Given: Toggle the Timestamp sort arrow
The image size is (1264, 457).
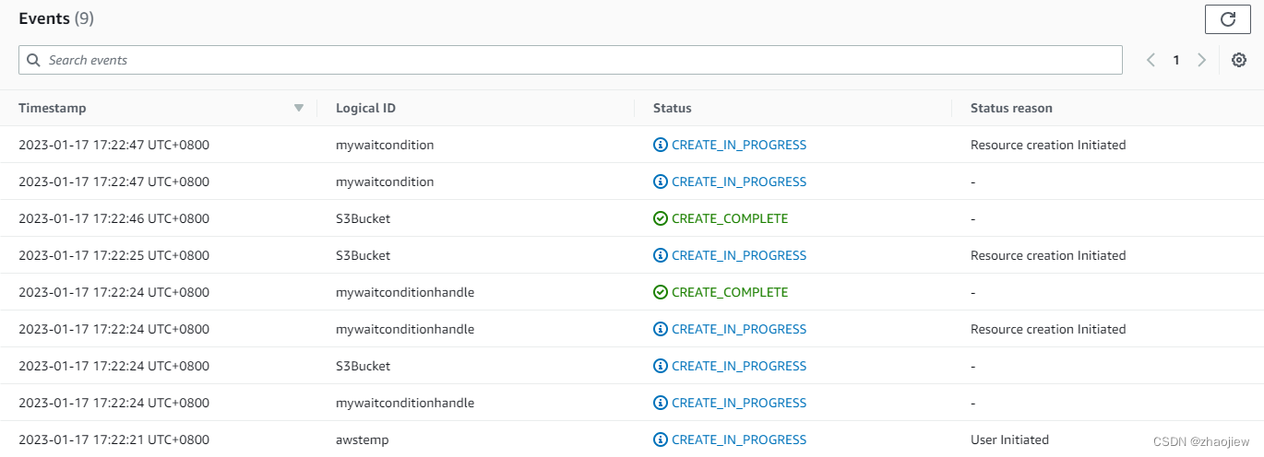Looking at the screenshot, I should [298, 108].
